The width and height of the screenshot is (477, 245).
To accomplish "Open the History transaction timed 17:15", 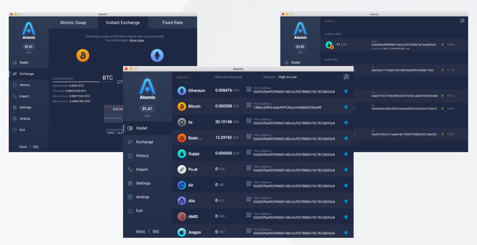I will tap(411, 70).
